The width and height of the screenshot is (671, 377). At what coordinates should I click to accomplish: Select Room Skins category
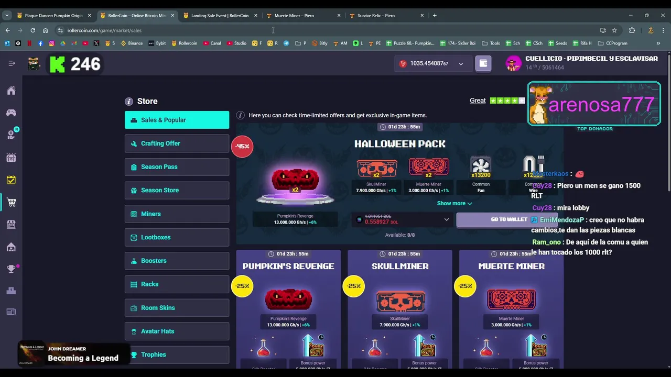177,308
